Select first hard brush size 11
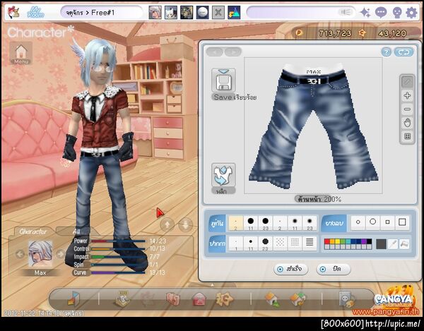Screen dimensions: 424x331 (251, 223)
